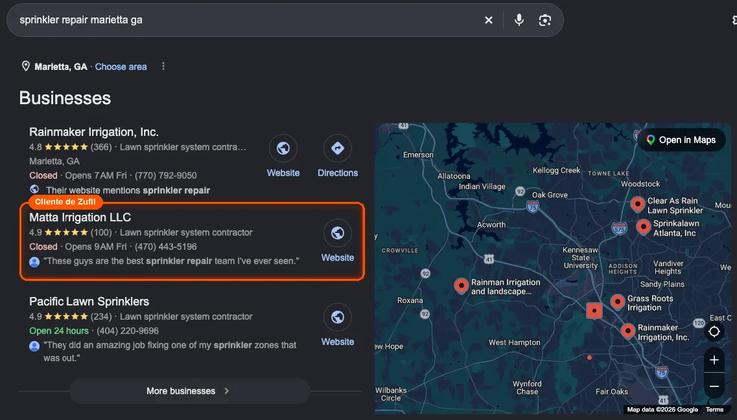
Task: Click the small red dot marker near West Hampton
Action: pos(589,358)
